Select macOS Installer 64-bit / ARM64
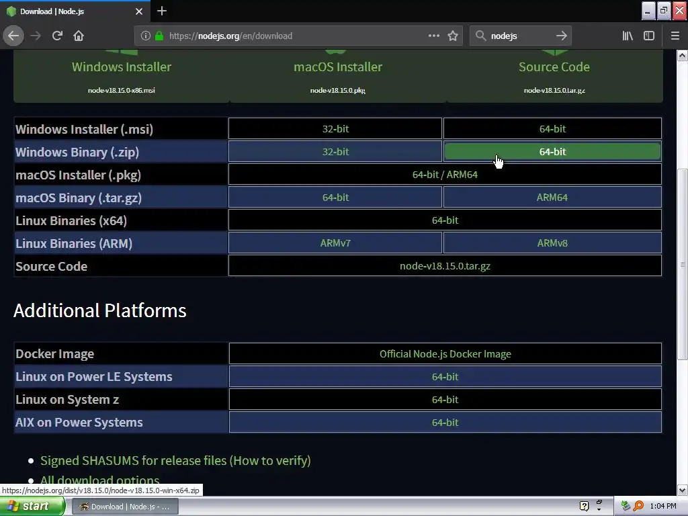688x516 pixels. (445, 174)
